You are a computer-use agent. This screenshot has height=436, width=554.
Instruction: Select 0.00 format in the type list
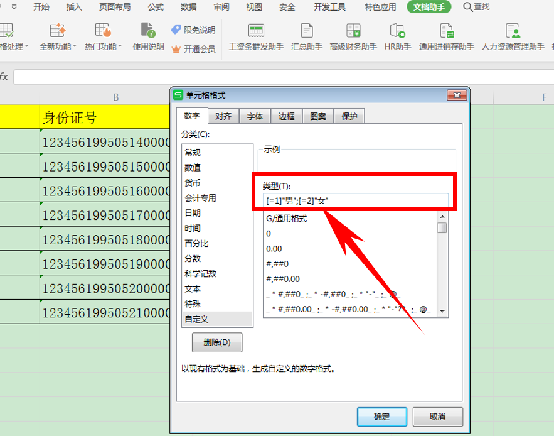coord(351,249)
